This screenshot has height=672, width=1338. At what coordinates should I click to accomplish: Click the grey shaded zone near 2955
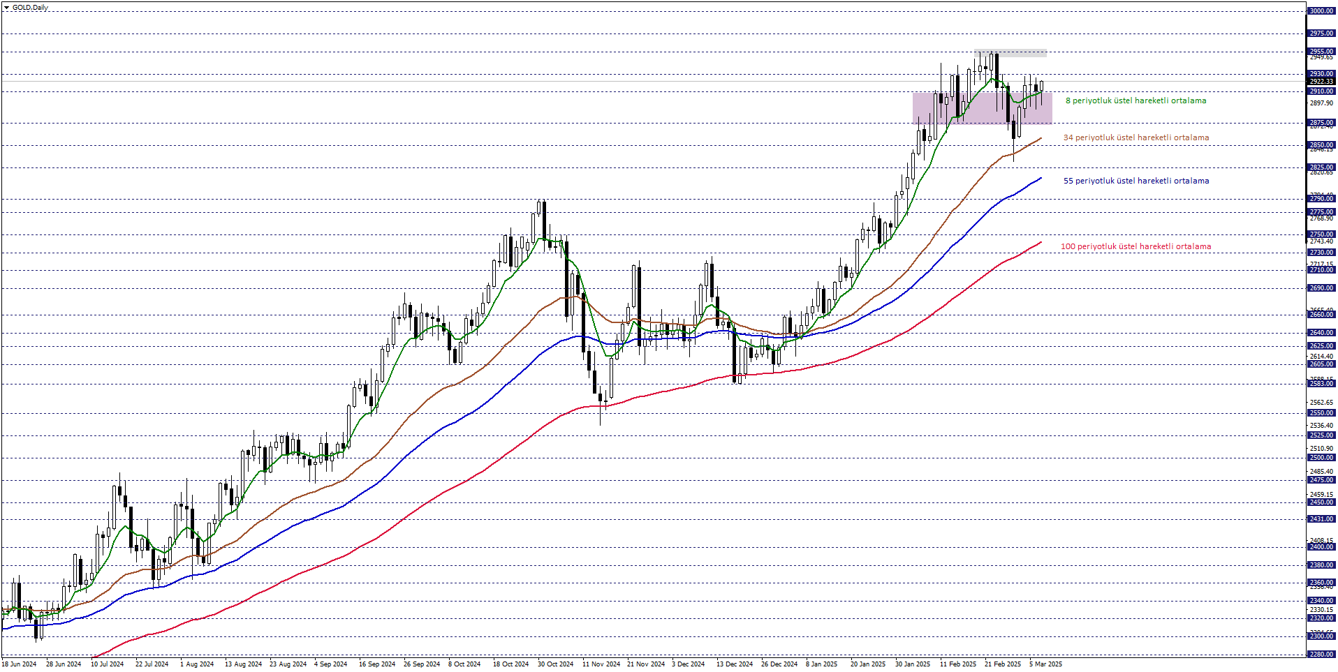point(1010,53)
